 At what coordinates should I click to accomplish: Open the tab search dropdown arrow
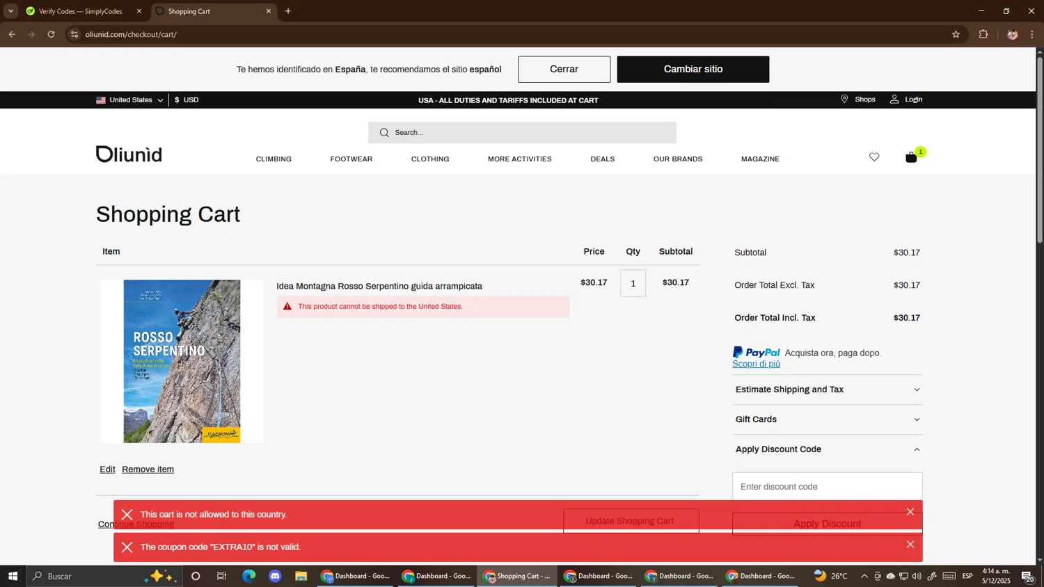[10, 11]
